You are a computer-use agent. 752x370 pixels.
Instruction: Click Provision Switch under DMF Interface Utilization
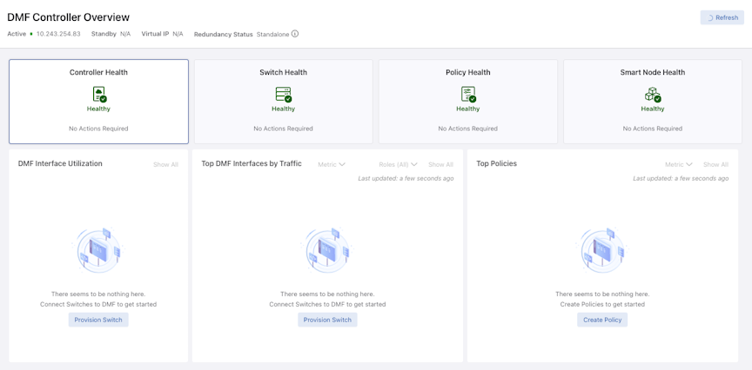(98, 320)
